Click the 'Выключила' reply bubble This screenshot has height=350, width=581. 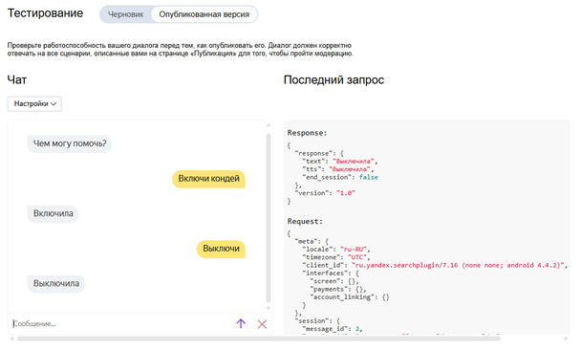56,284
